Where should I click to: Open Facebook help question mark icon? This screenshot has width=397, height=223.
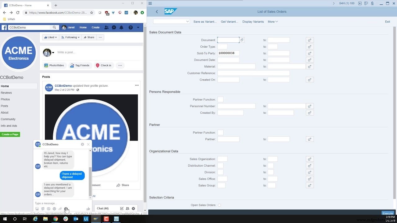coord(131,27)
